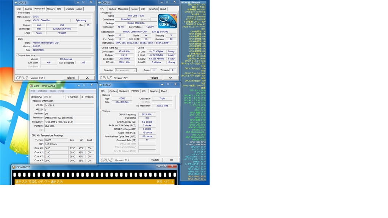Viewport: 388px width, 218px height.
Task: Select the CPU tab in the Memory timings CPU-Z window
Action: click(103, 91)
